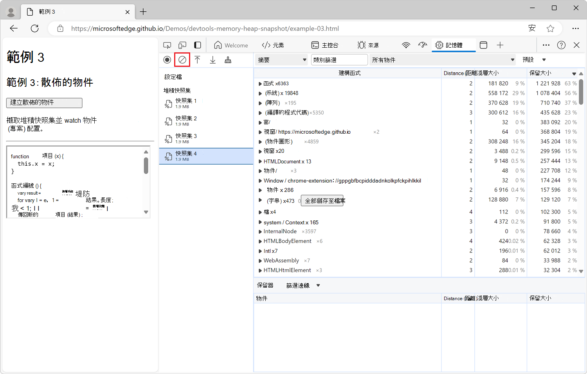Expand the WebAssembly ×7 row
This screenshot has height=374, width=587.
point(260,261)
